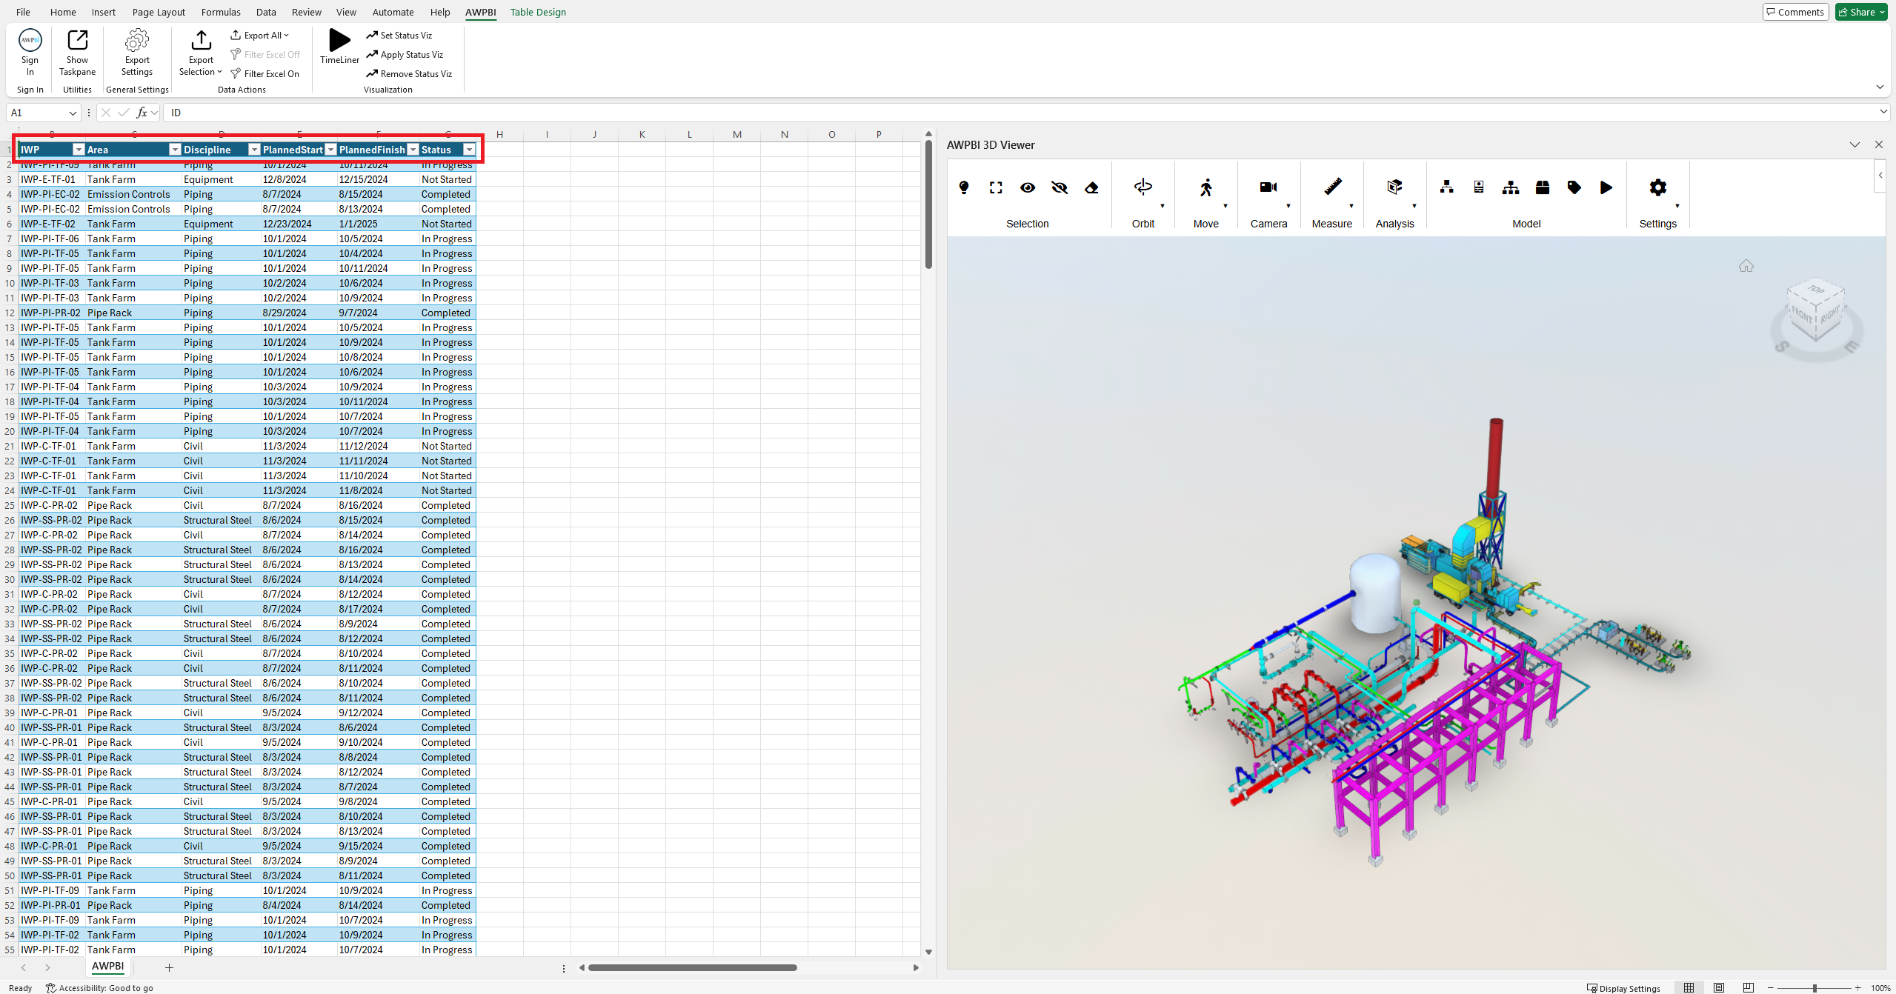The width and height of the screenshot is (1896, 994).
Task: Open the Discipline column filter dropdown
Action: point(254,150)
